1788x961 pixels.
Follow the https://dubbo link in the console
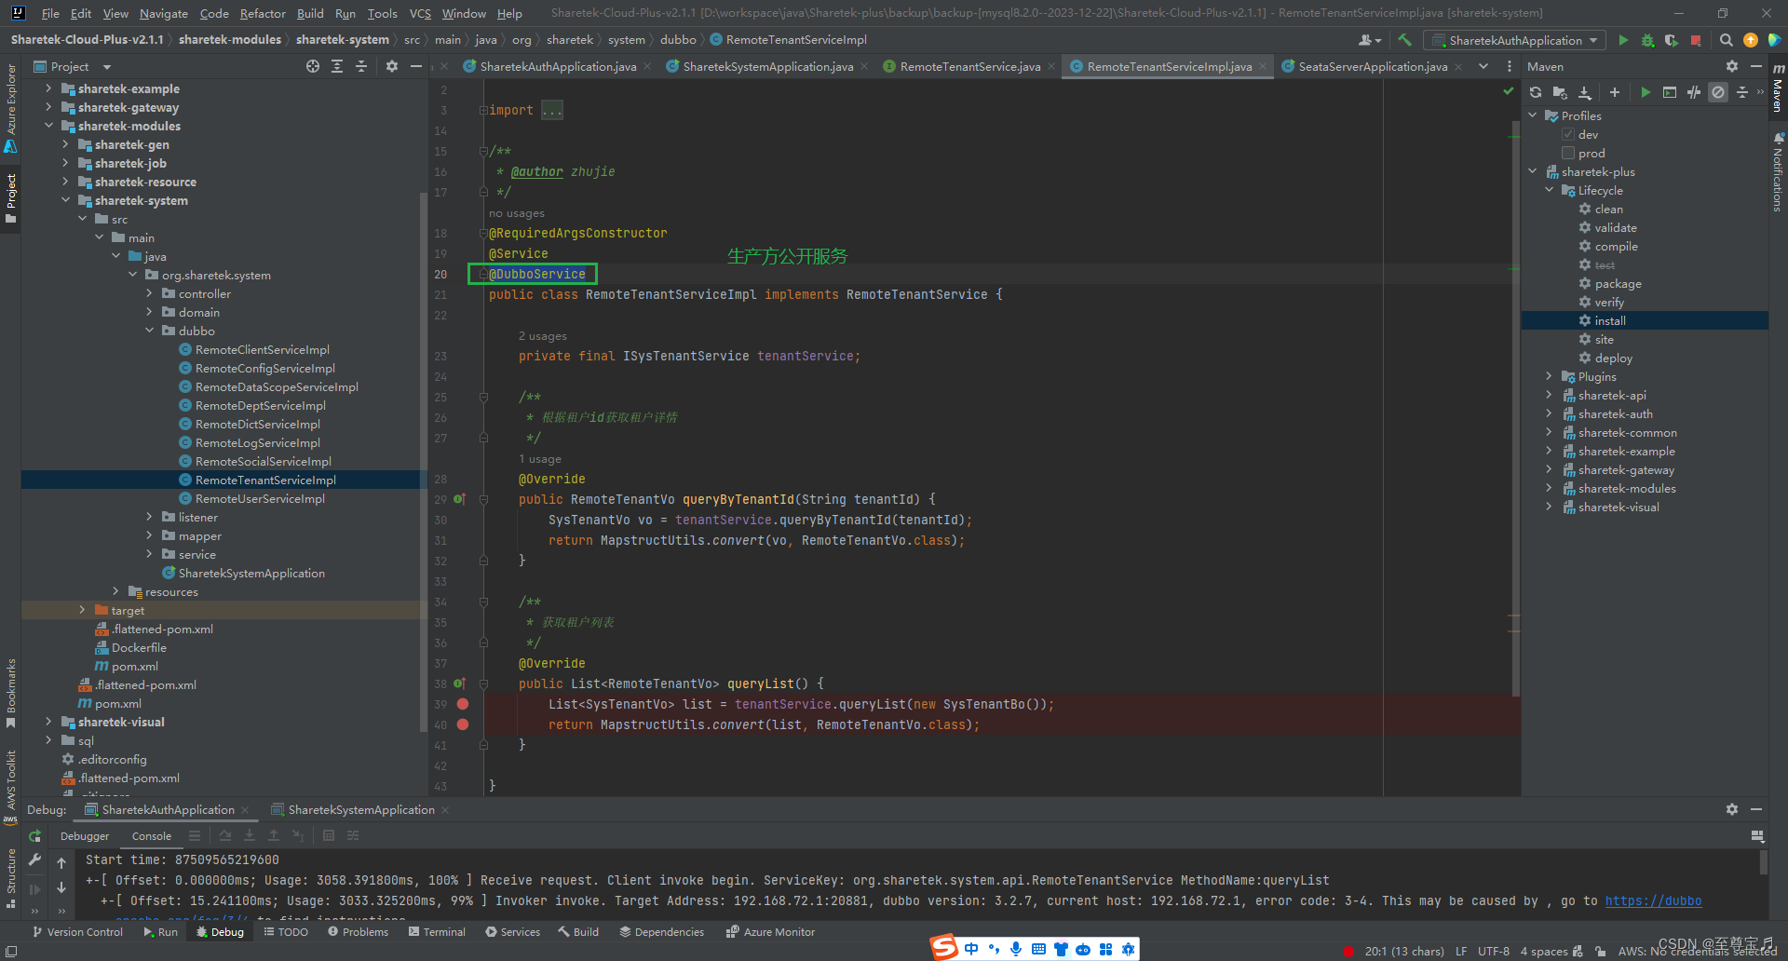click(x=1653, y=900)
